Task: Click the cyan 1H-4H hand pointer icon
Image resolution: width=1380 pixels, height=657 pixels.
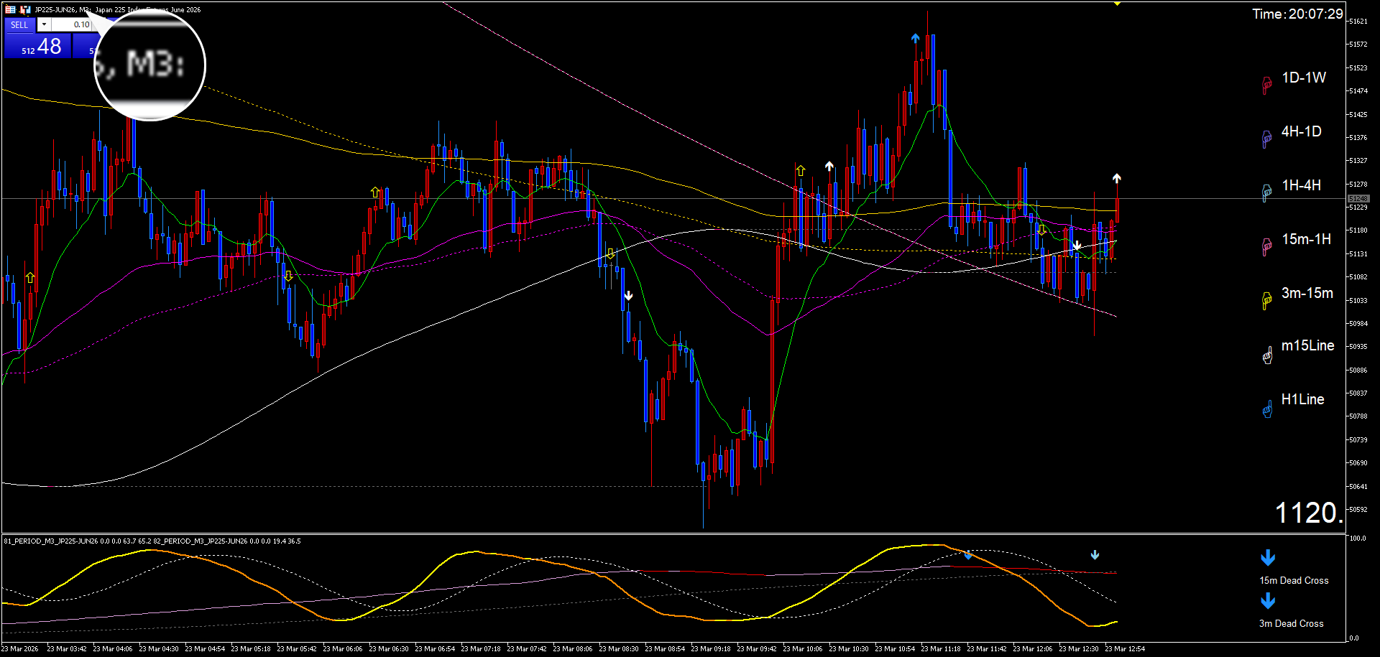Action: pyautogui.click(x=1267, y=192)
